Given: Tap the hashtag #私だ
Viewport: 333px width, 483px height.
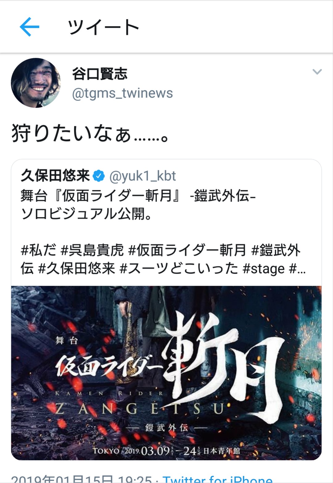Looking at the screenshot, I should click(39, 250).
